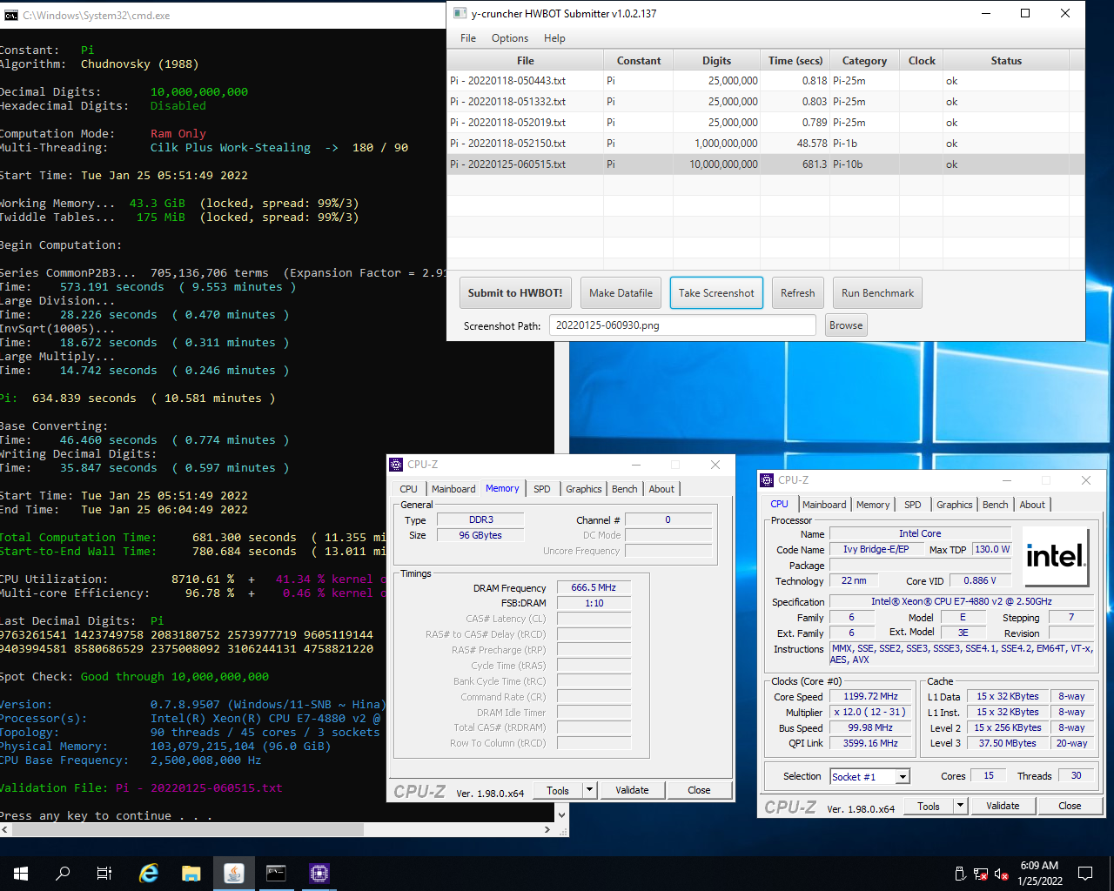Click y-cruncher Submitter title bar icon
The image size is (1114, 891).
pos(460,14)
